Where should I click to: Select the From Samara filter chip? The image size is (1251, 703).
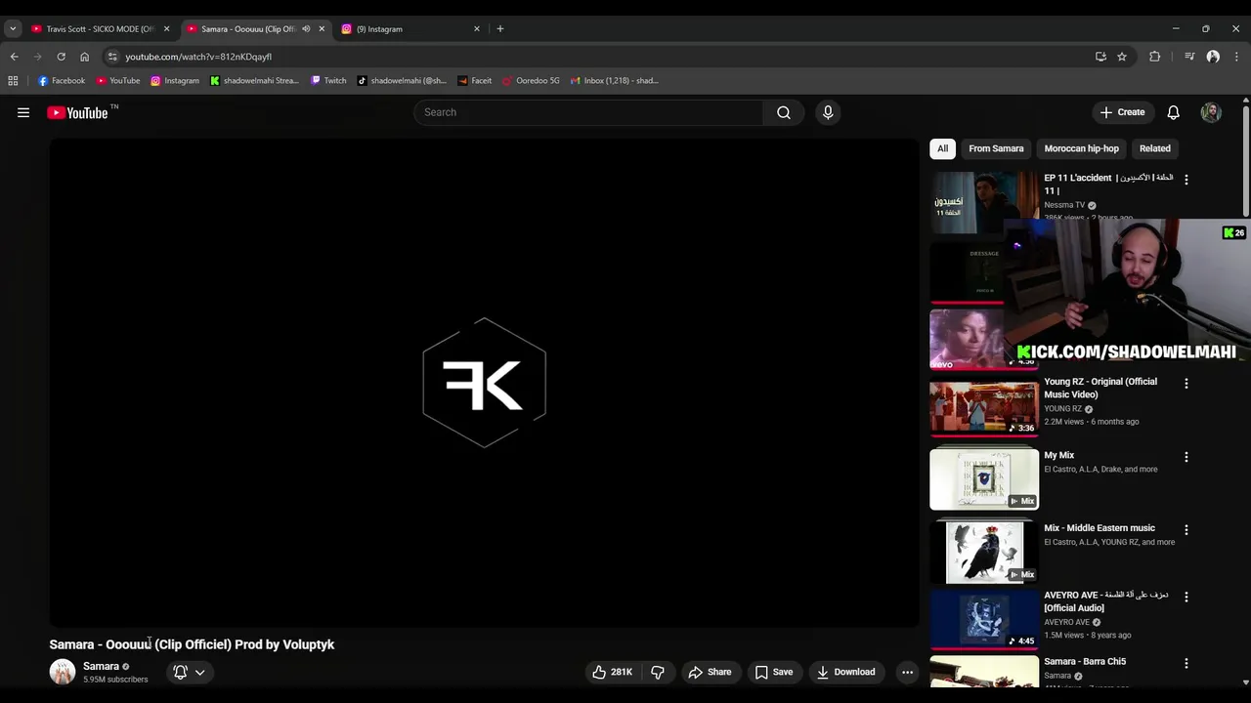[996, 148]
